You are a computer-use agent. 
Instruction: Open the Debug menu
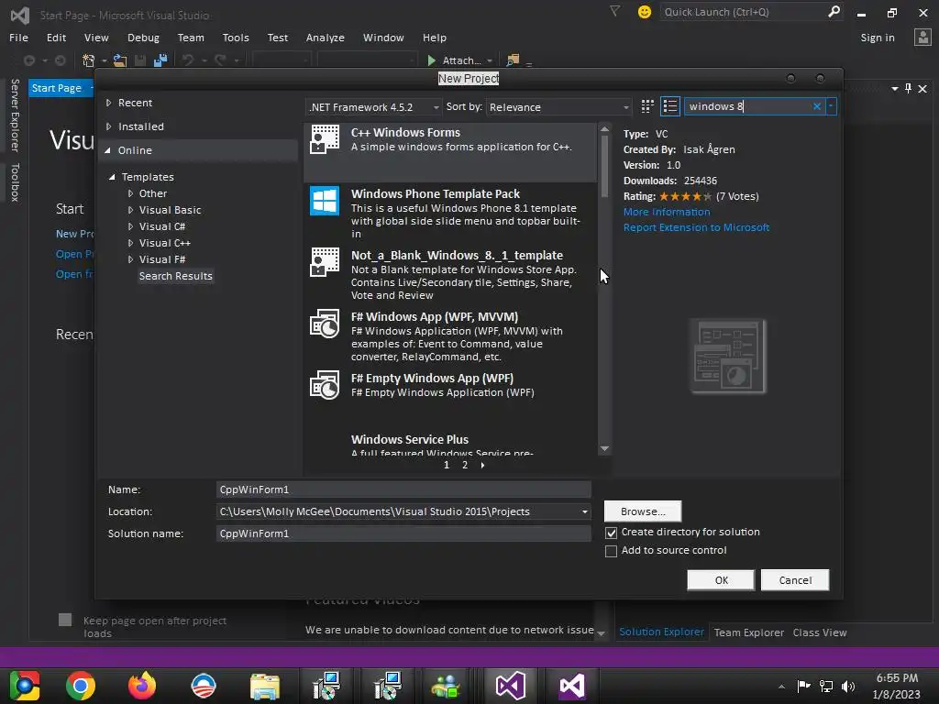pyautogui.click(x=143, y=38)
